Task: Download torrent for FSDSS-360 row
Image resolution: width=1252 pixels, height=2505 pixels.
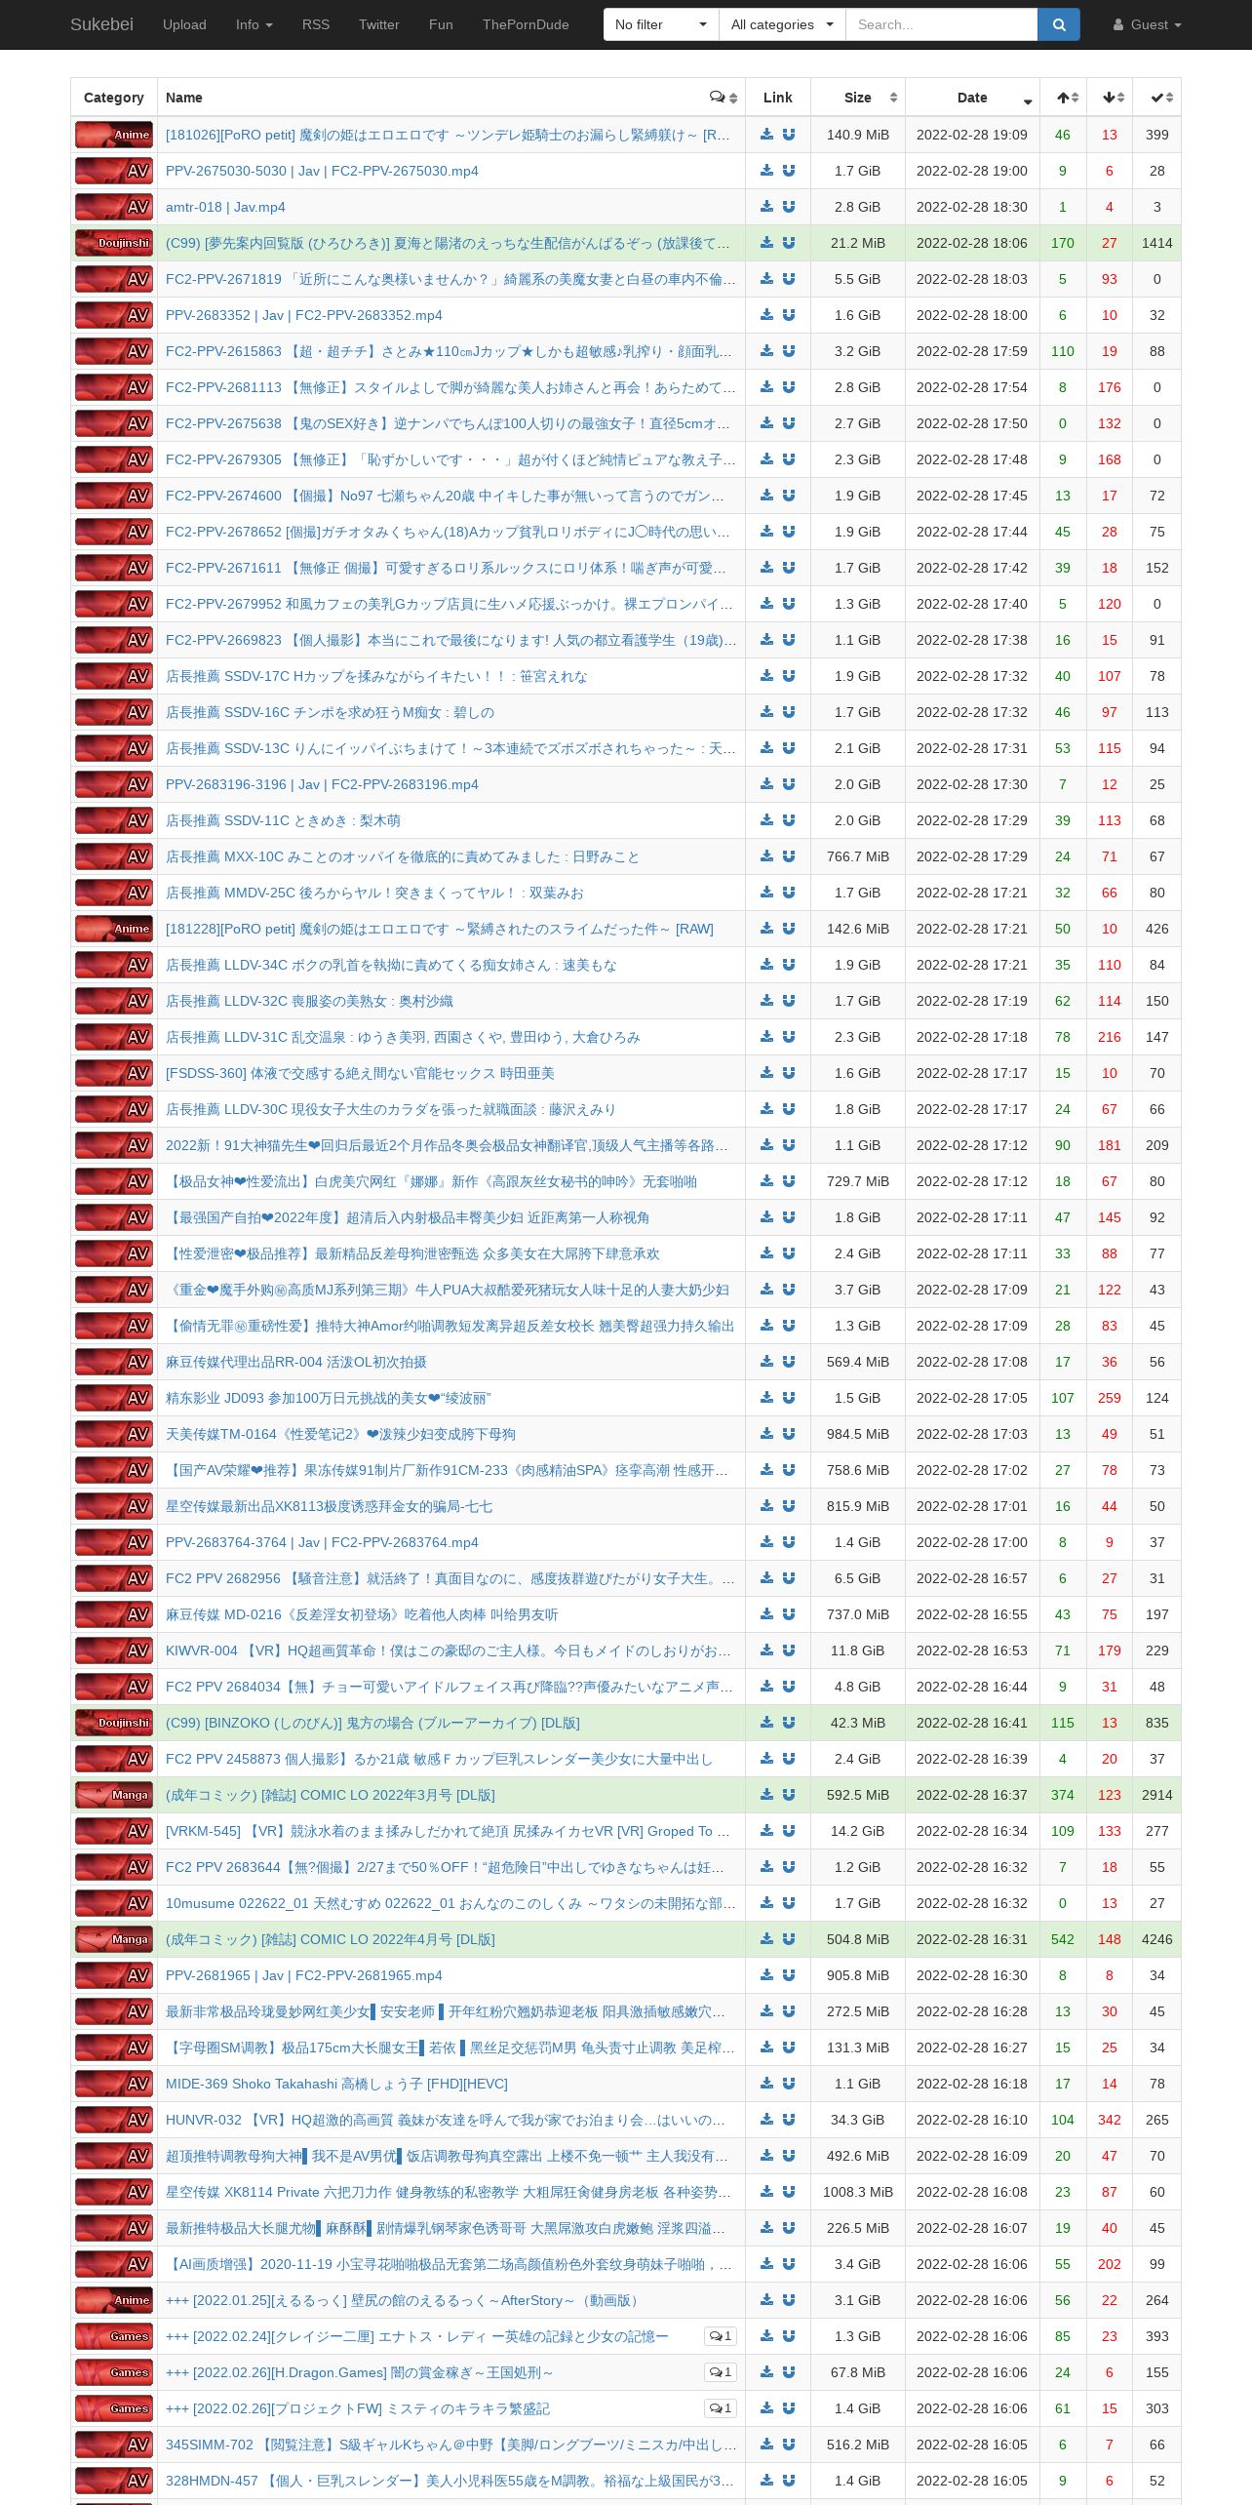Action: point(766,1073)
